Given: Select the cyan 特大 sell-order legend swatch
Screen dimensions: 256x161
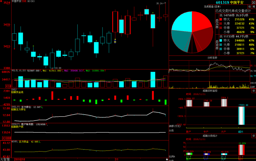Looking at the screenshot, I should [221, 41].
